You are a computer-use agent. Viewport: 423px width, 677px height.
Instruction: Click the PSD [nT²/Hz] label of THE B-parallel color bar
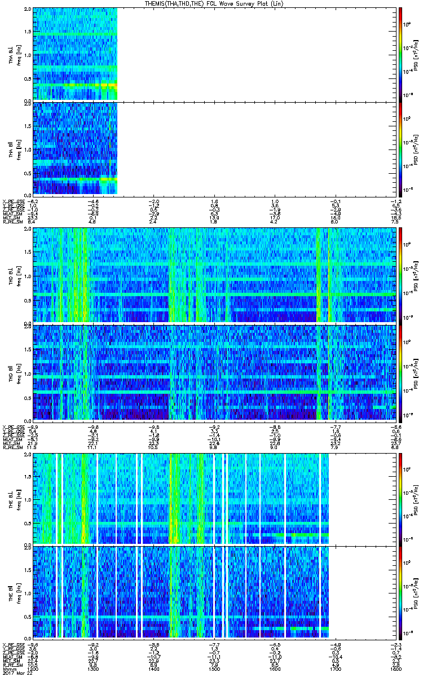point(417,592)
